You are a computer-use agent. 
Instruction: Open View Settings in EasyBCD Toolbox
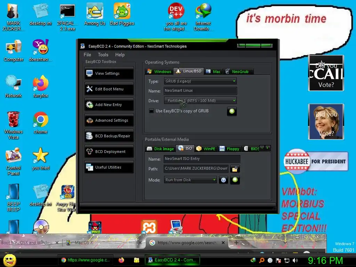click(109, 73)
